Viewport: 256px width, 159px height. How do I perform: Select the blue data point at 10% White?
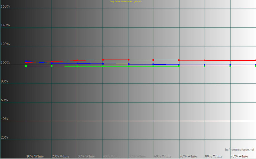(x=26, y=61)
